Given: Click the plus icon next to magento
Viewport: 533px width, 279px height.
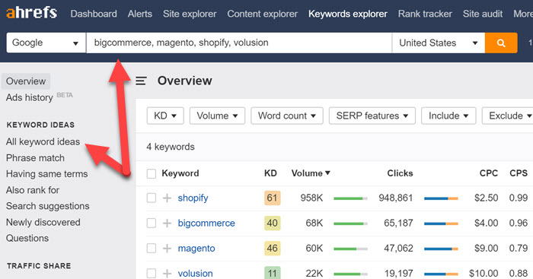Looking at the screenshot, I should pyautogui.click(x=167, y=248).
